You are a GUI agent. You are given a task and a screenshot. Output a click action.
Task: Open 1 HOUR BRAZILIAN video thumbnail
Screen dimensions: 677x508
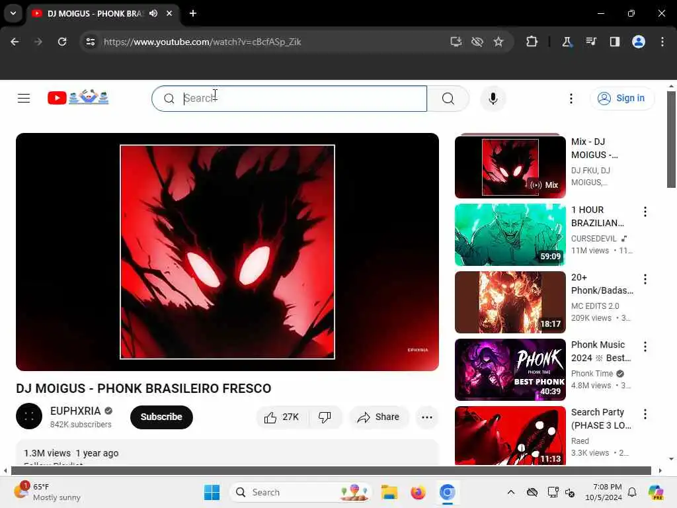510,235
